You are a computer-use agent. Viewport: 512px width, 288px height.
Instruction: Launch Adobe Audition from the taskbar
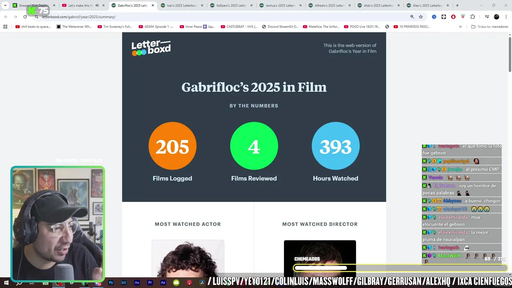137,283
